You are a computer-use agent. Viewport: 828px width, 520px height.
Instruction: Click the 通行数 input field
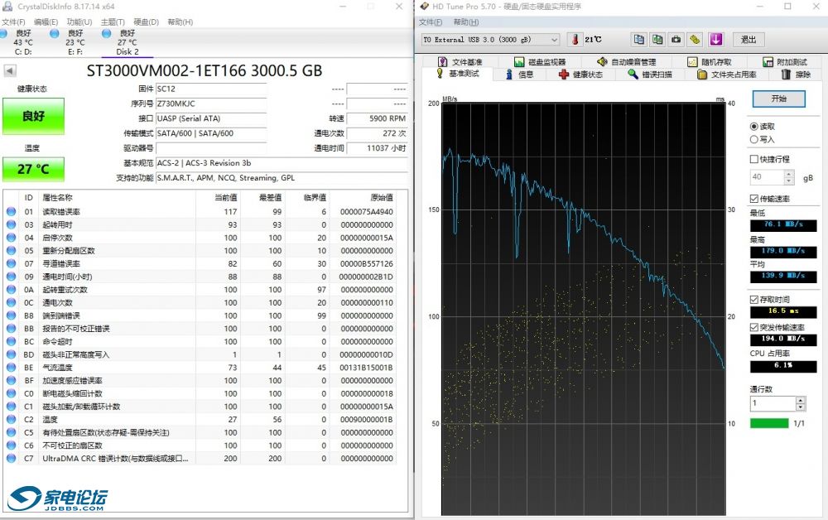[x=773, y=403]
